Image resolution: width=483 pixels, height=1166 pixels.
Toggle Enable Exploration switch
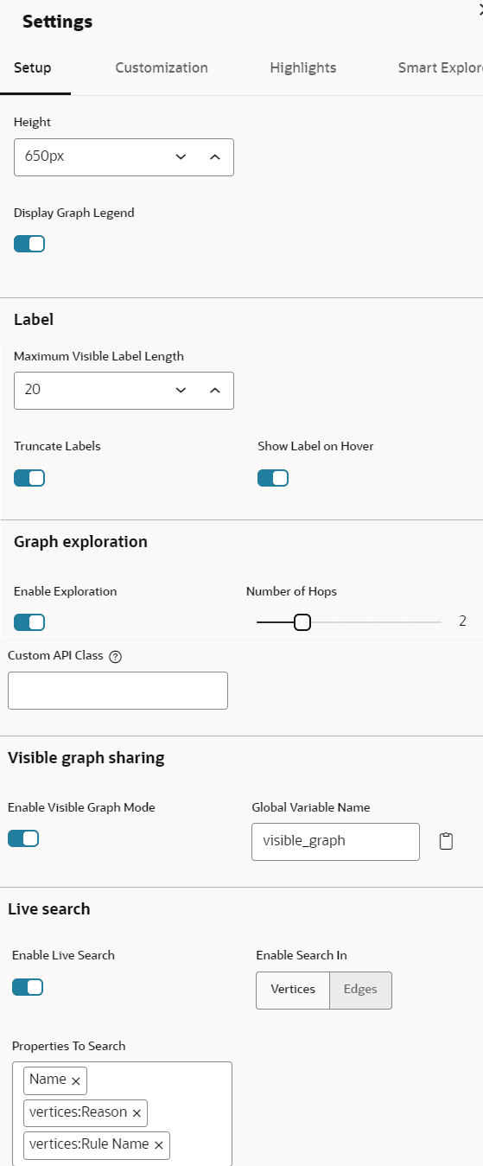coord(29,622)
